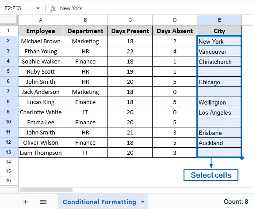Select the Michael Brown cell

[x=41, y=41]
